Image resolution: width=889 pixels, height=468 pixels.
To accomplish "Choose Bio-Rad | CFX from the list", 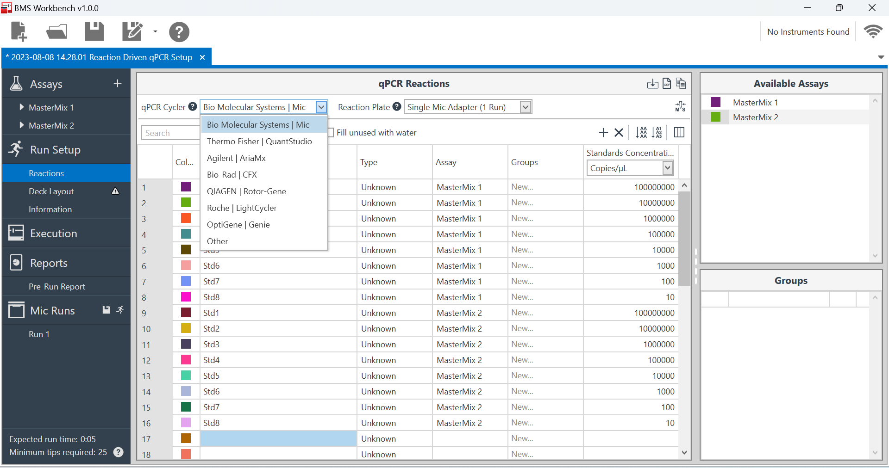I will (232, 175).
